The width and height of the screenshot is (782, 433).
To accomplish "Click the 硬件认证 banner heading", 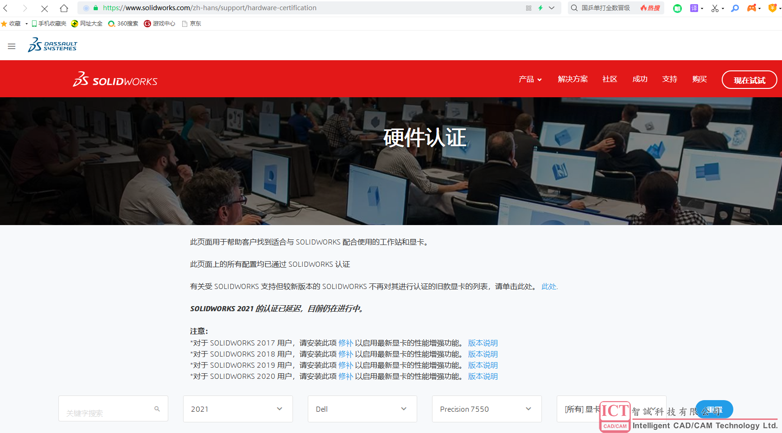I will click(425, 138).
